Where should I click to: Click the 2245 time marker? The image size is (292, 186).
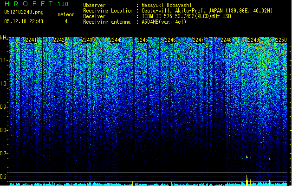[143, 40]
